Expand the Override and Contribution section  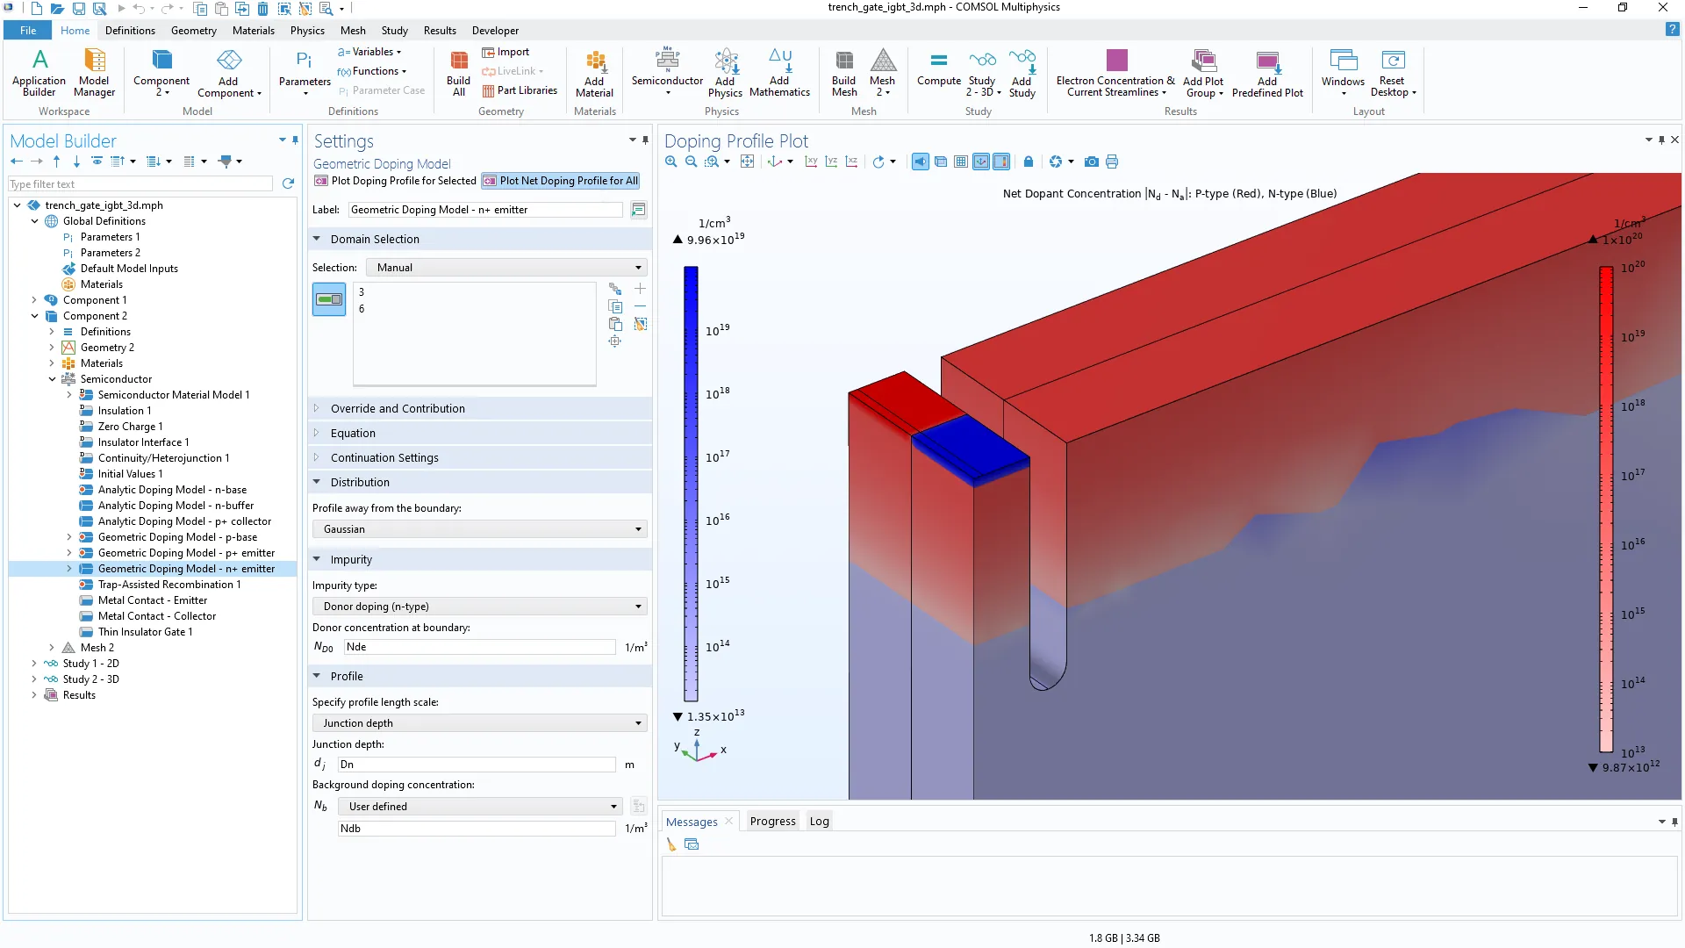tap(398, 408)
